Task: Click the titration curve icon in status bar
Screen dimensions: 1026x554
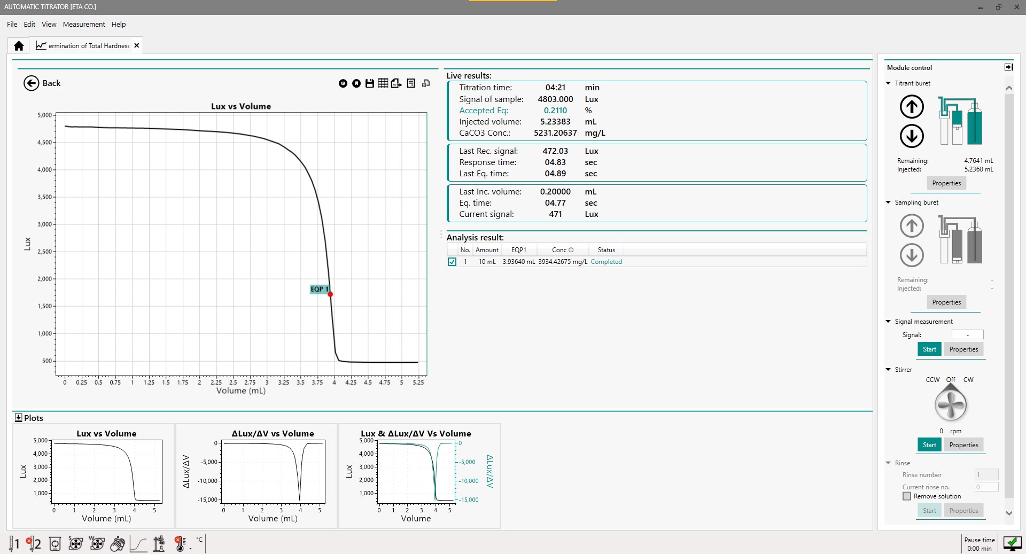Action: coord(138,544)
